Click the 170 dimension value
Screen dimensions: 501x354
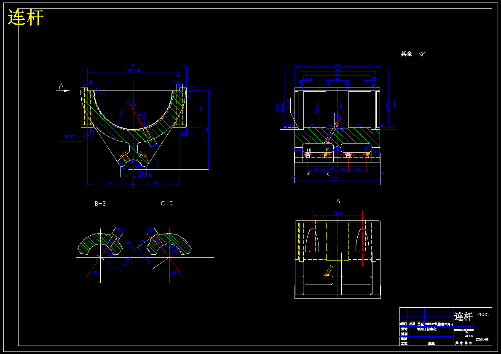click(x=337, y=79)
